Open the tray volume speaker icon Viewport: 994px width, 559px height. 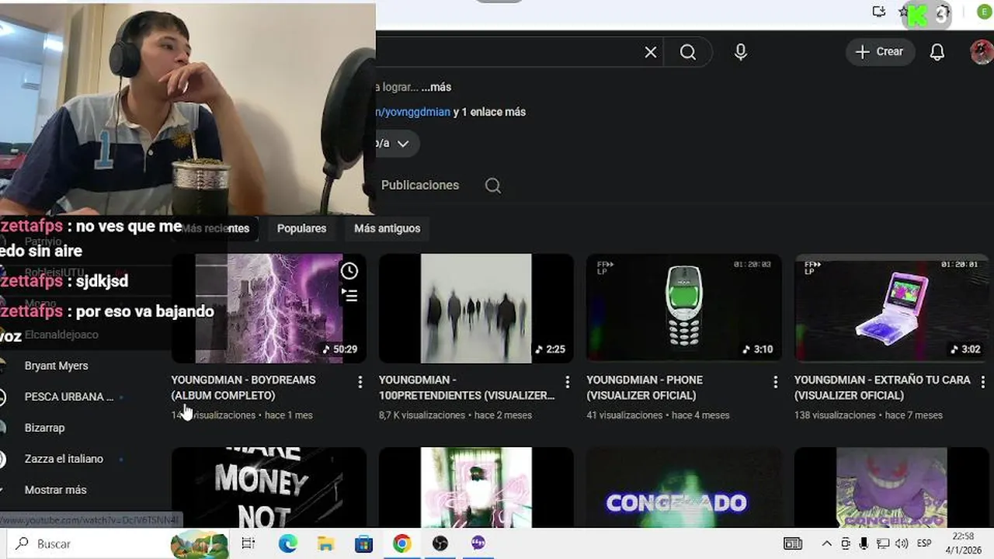tap(902, 543)
